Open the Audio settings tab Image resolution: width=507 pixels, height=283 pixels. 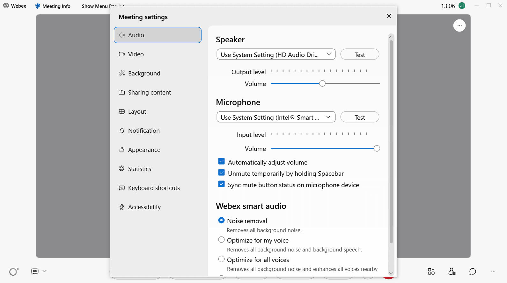click(158, 35)
